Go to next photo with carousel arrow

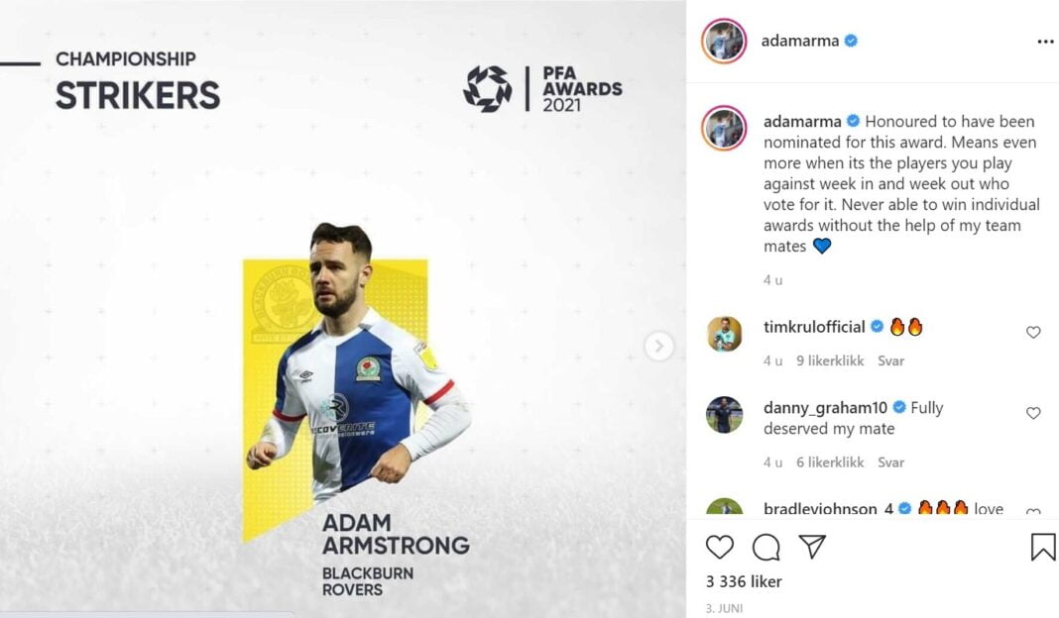658,347
